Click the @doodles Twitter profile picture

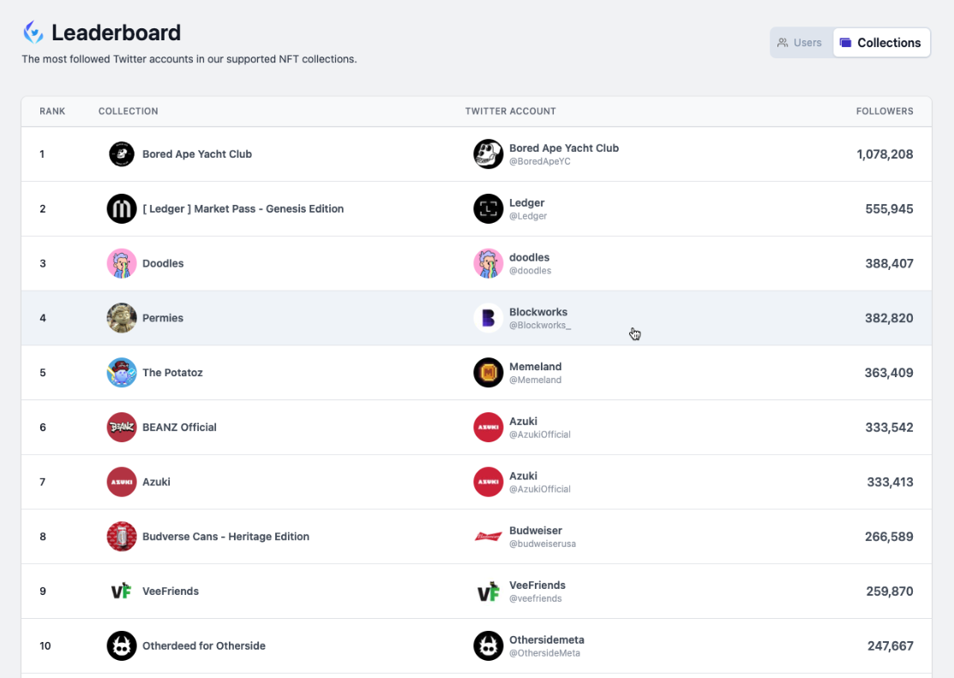pos(489,263)
